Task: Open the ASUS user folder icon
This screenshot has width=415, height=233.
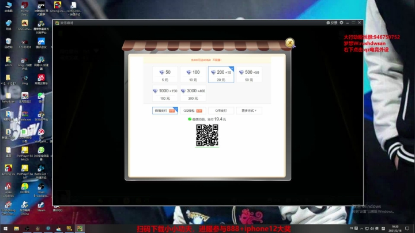Action: coord(8,61)
